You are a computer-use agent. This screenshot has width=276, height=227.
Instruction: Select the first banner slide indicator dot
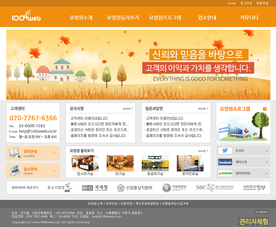[x=141, y=95]
